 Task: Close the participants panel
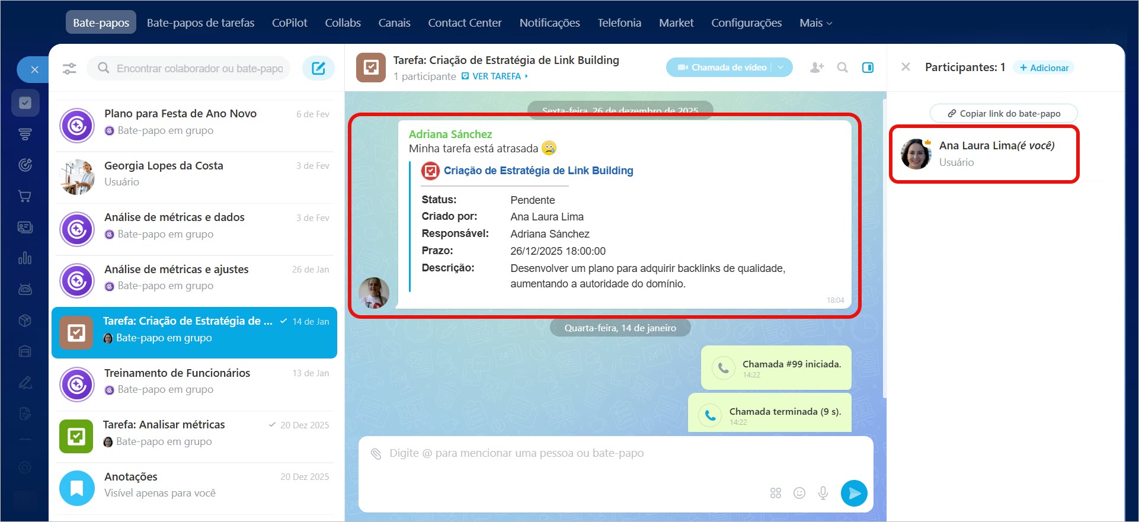click(x=906, y=68)
